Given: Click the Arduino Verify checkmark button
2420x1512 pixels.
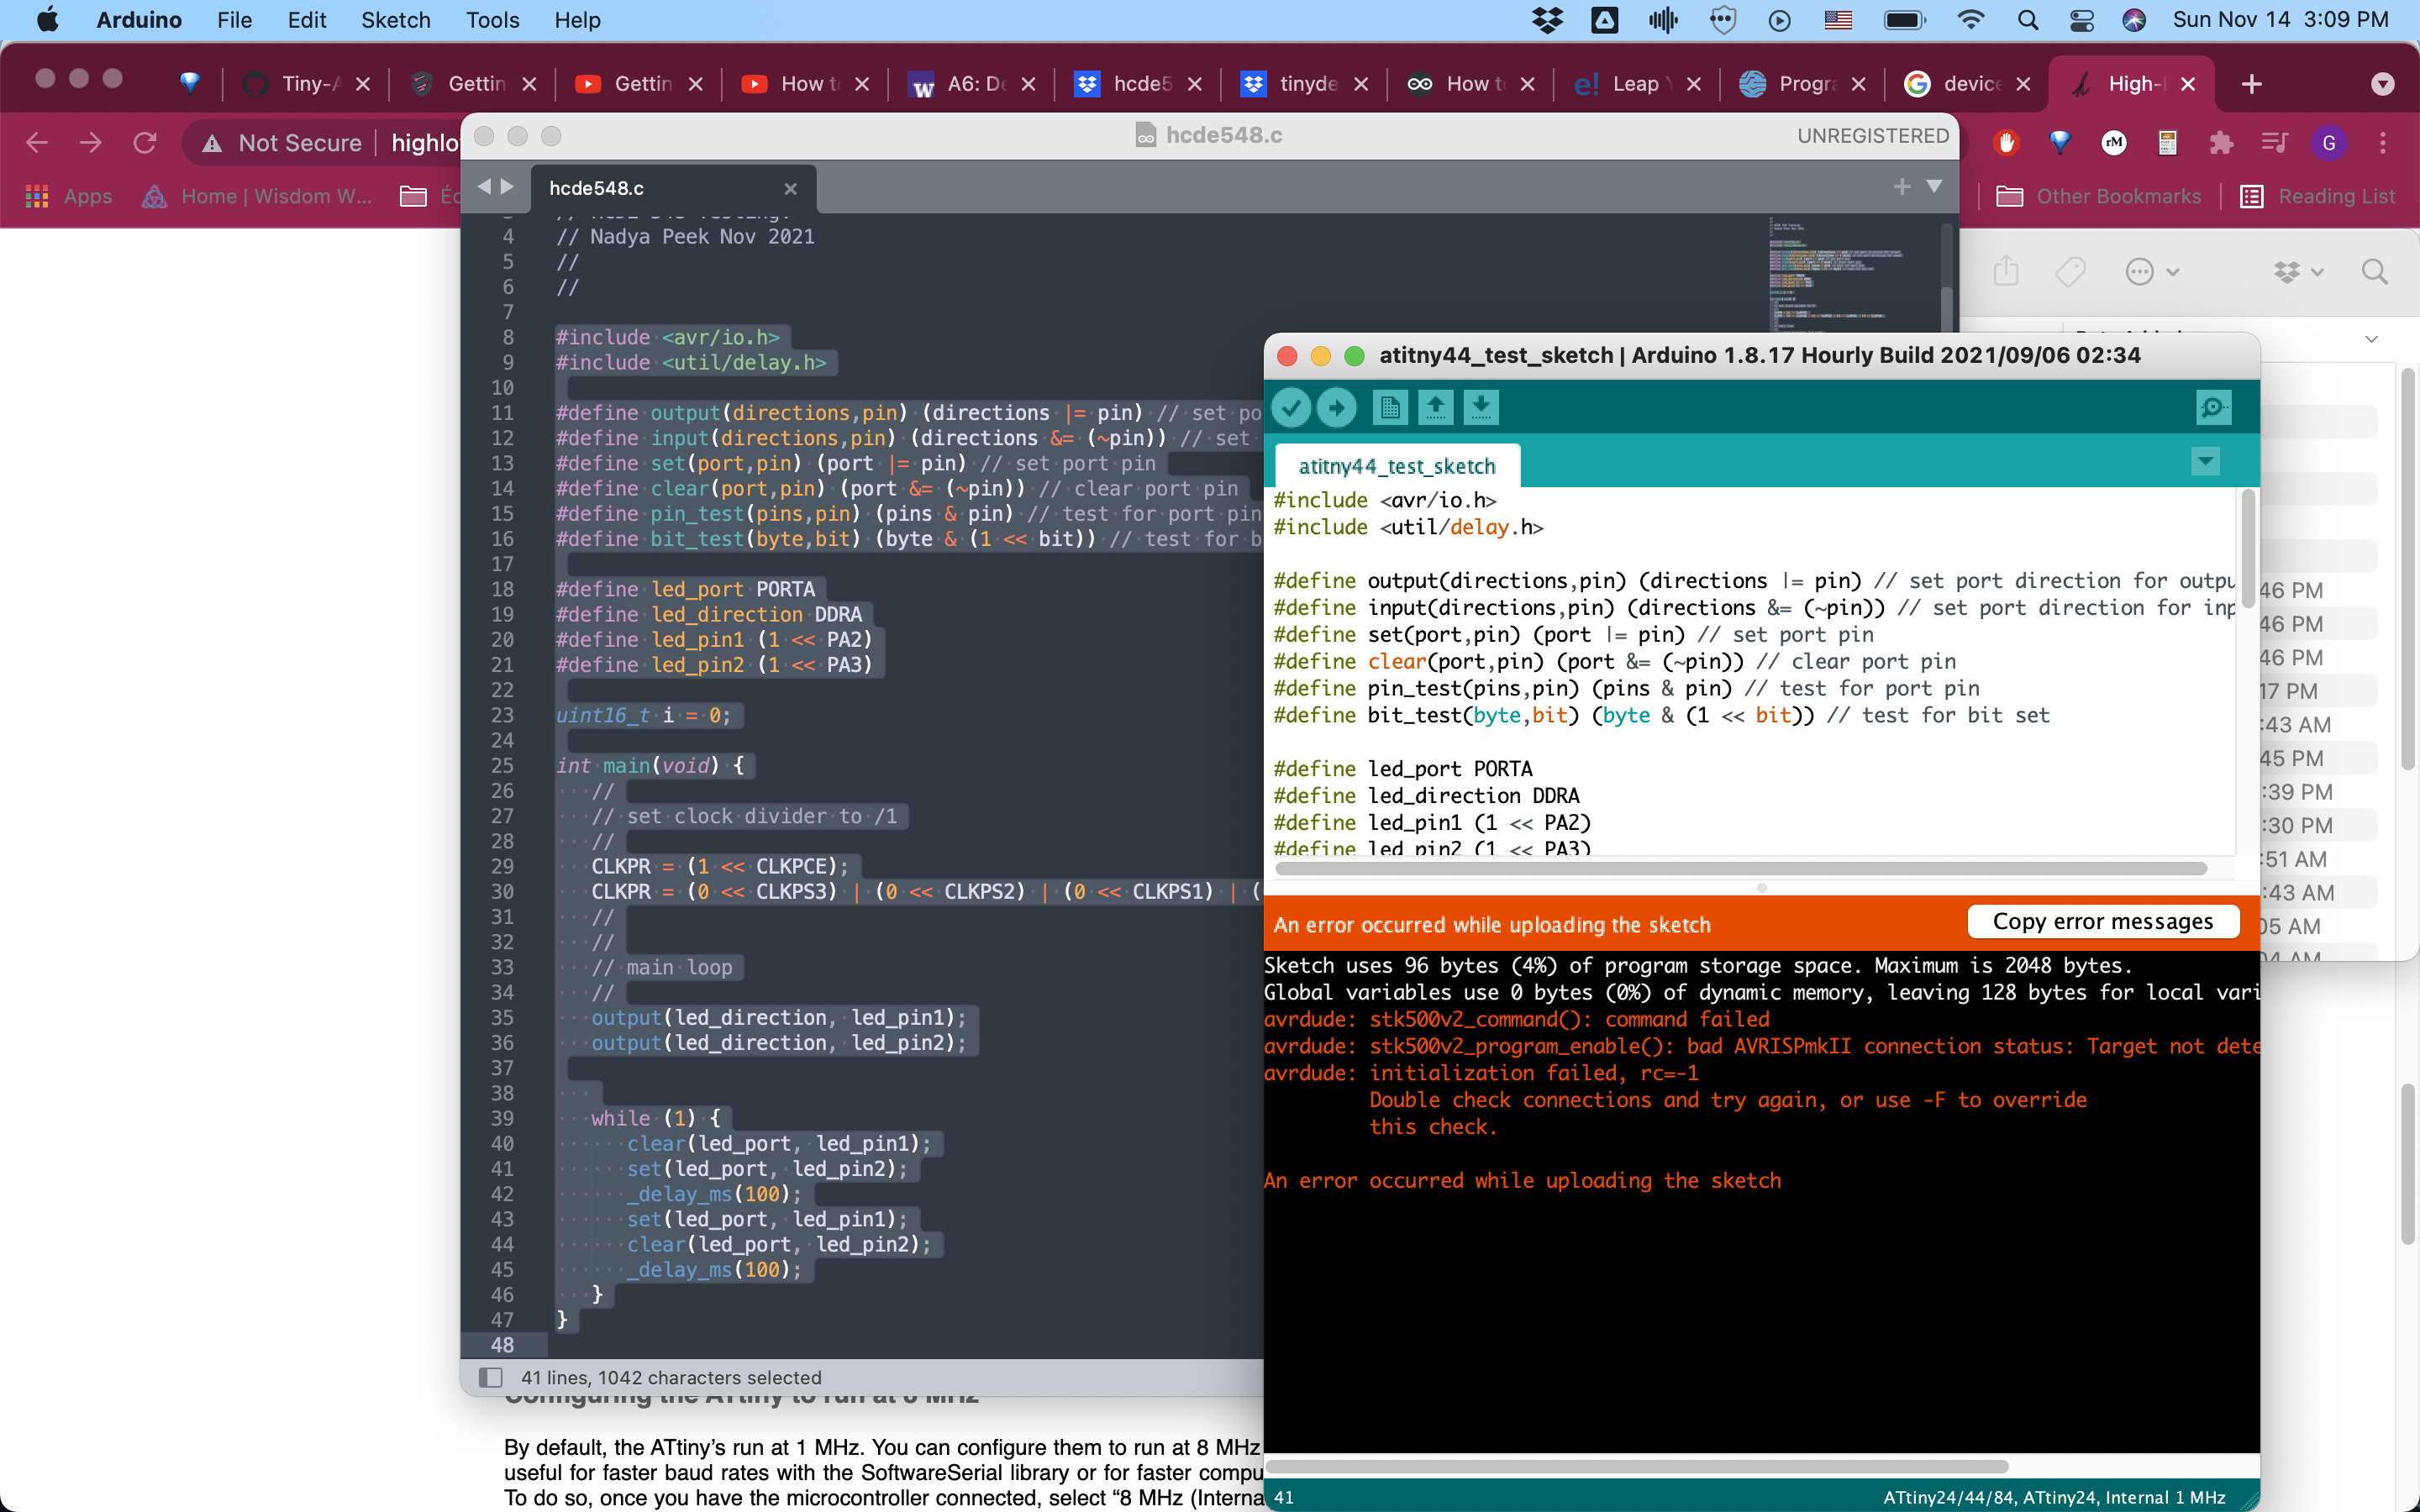Looking at the screenshot, I should 1291,407.
